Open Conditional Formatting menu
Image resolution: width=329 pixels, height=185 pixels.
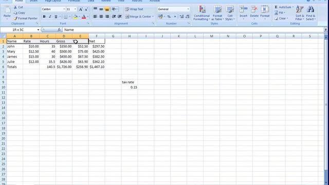[x=202, y=13]
